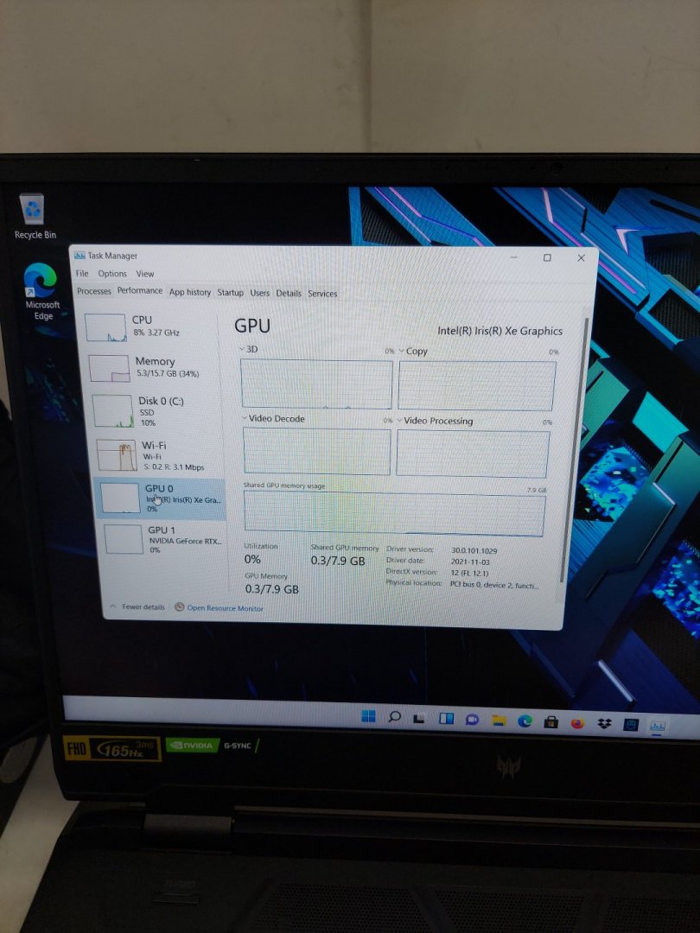Viewport: 700px width, 933px height.
Task: Open the Video Decode graph dropdown
Action: 245,418
